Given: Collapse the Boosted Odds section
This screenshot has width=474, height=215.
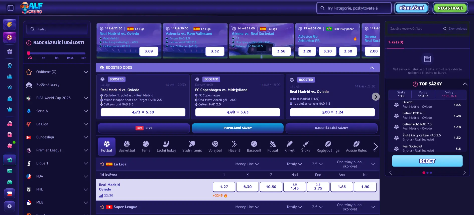Looking at the screenshot, I should 372,68.
